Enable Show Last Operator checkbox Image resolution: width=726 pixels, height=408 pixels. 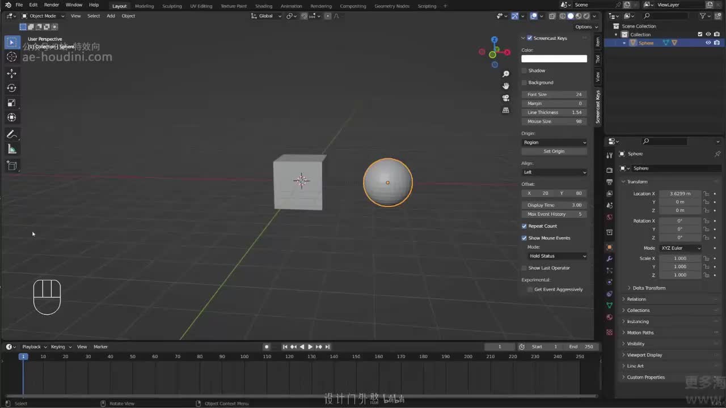(x=524, y=268)
